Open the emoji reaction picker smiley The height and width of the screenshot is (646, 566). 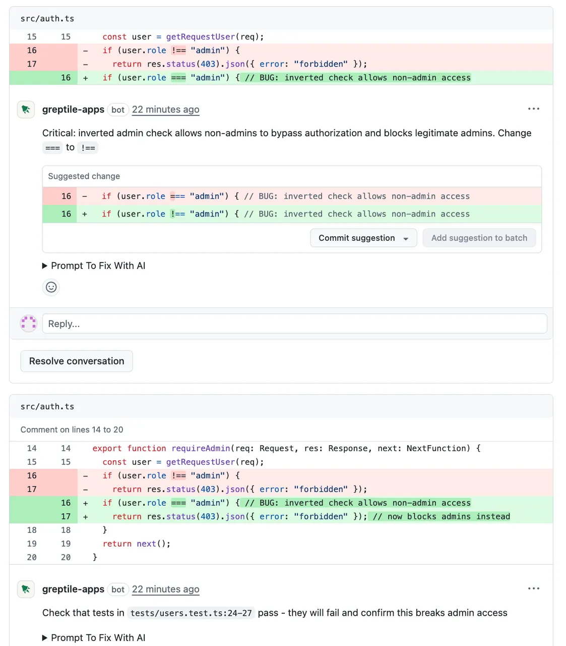tap(51, 287)
